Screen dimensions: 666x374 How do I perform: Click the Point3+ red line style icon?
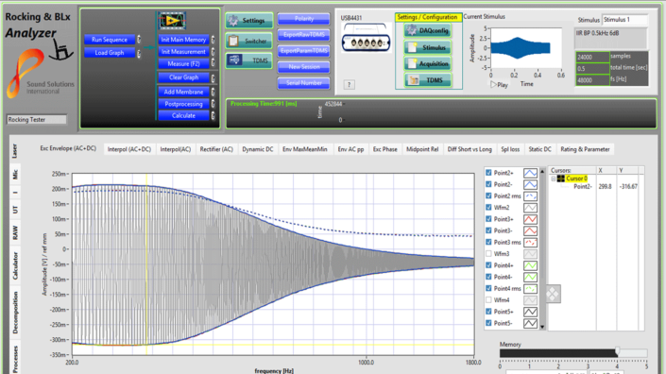point(530,219)
